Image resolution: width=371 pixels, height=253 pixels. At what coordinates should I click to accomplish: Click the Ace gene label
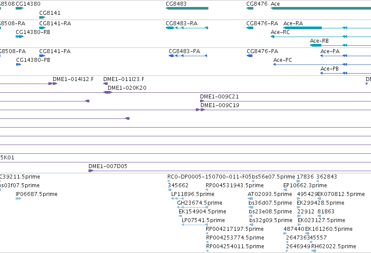click(x=275, y=4)
